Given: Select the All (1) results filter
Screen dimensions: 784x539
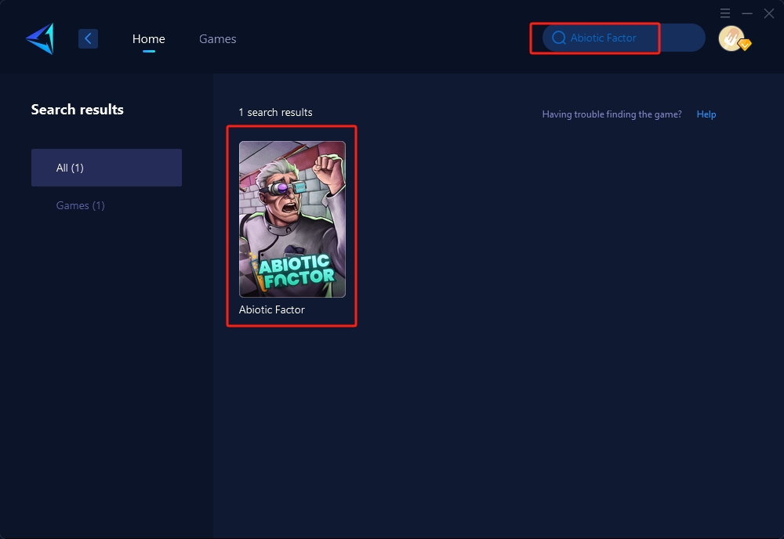Looking at the screenshot, I should (107, 168).
